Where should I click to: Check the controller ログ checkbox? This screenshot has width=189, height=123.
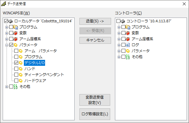click(124, 45)
